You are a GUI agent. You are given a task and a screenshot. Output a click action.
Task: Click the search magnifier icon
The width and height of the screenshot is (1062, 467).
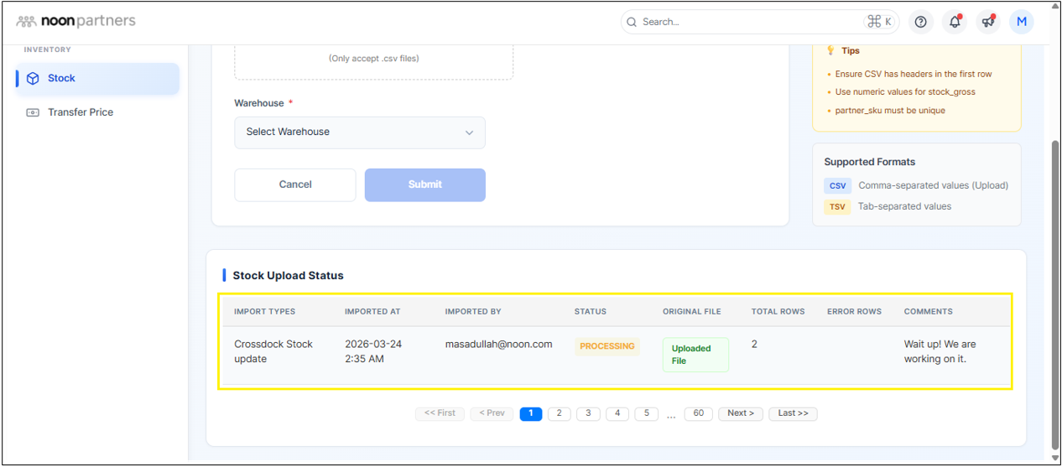tap(632, 22)
